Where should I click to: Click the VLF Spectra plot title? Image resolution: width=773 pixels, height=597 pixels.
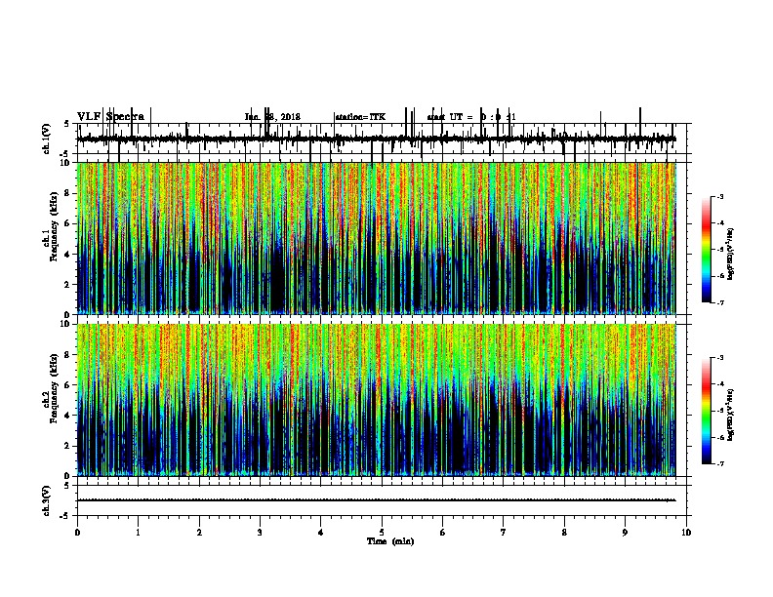[111, 117]
